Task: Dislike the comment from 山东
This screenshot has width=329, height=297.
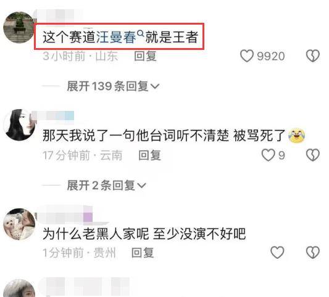Action: [x=312, y=56]
